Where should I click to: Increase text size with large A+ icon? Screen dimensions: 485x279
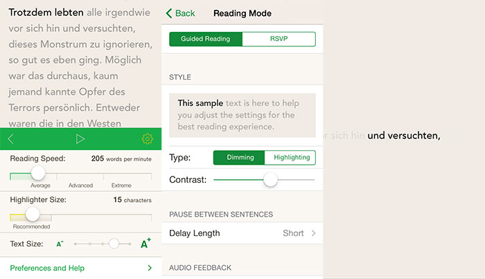coord(145,243)
